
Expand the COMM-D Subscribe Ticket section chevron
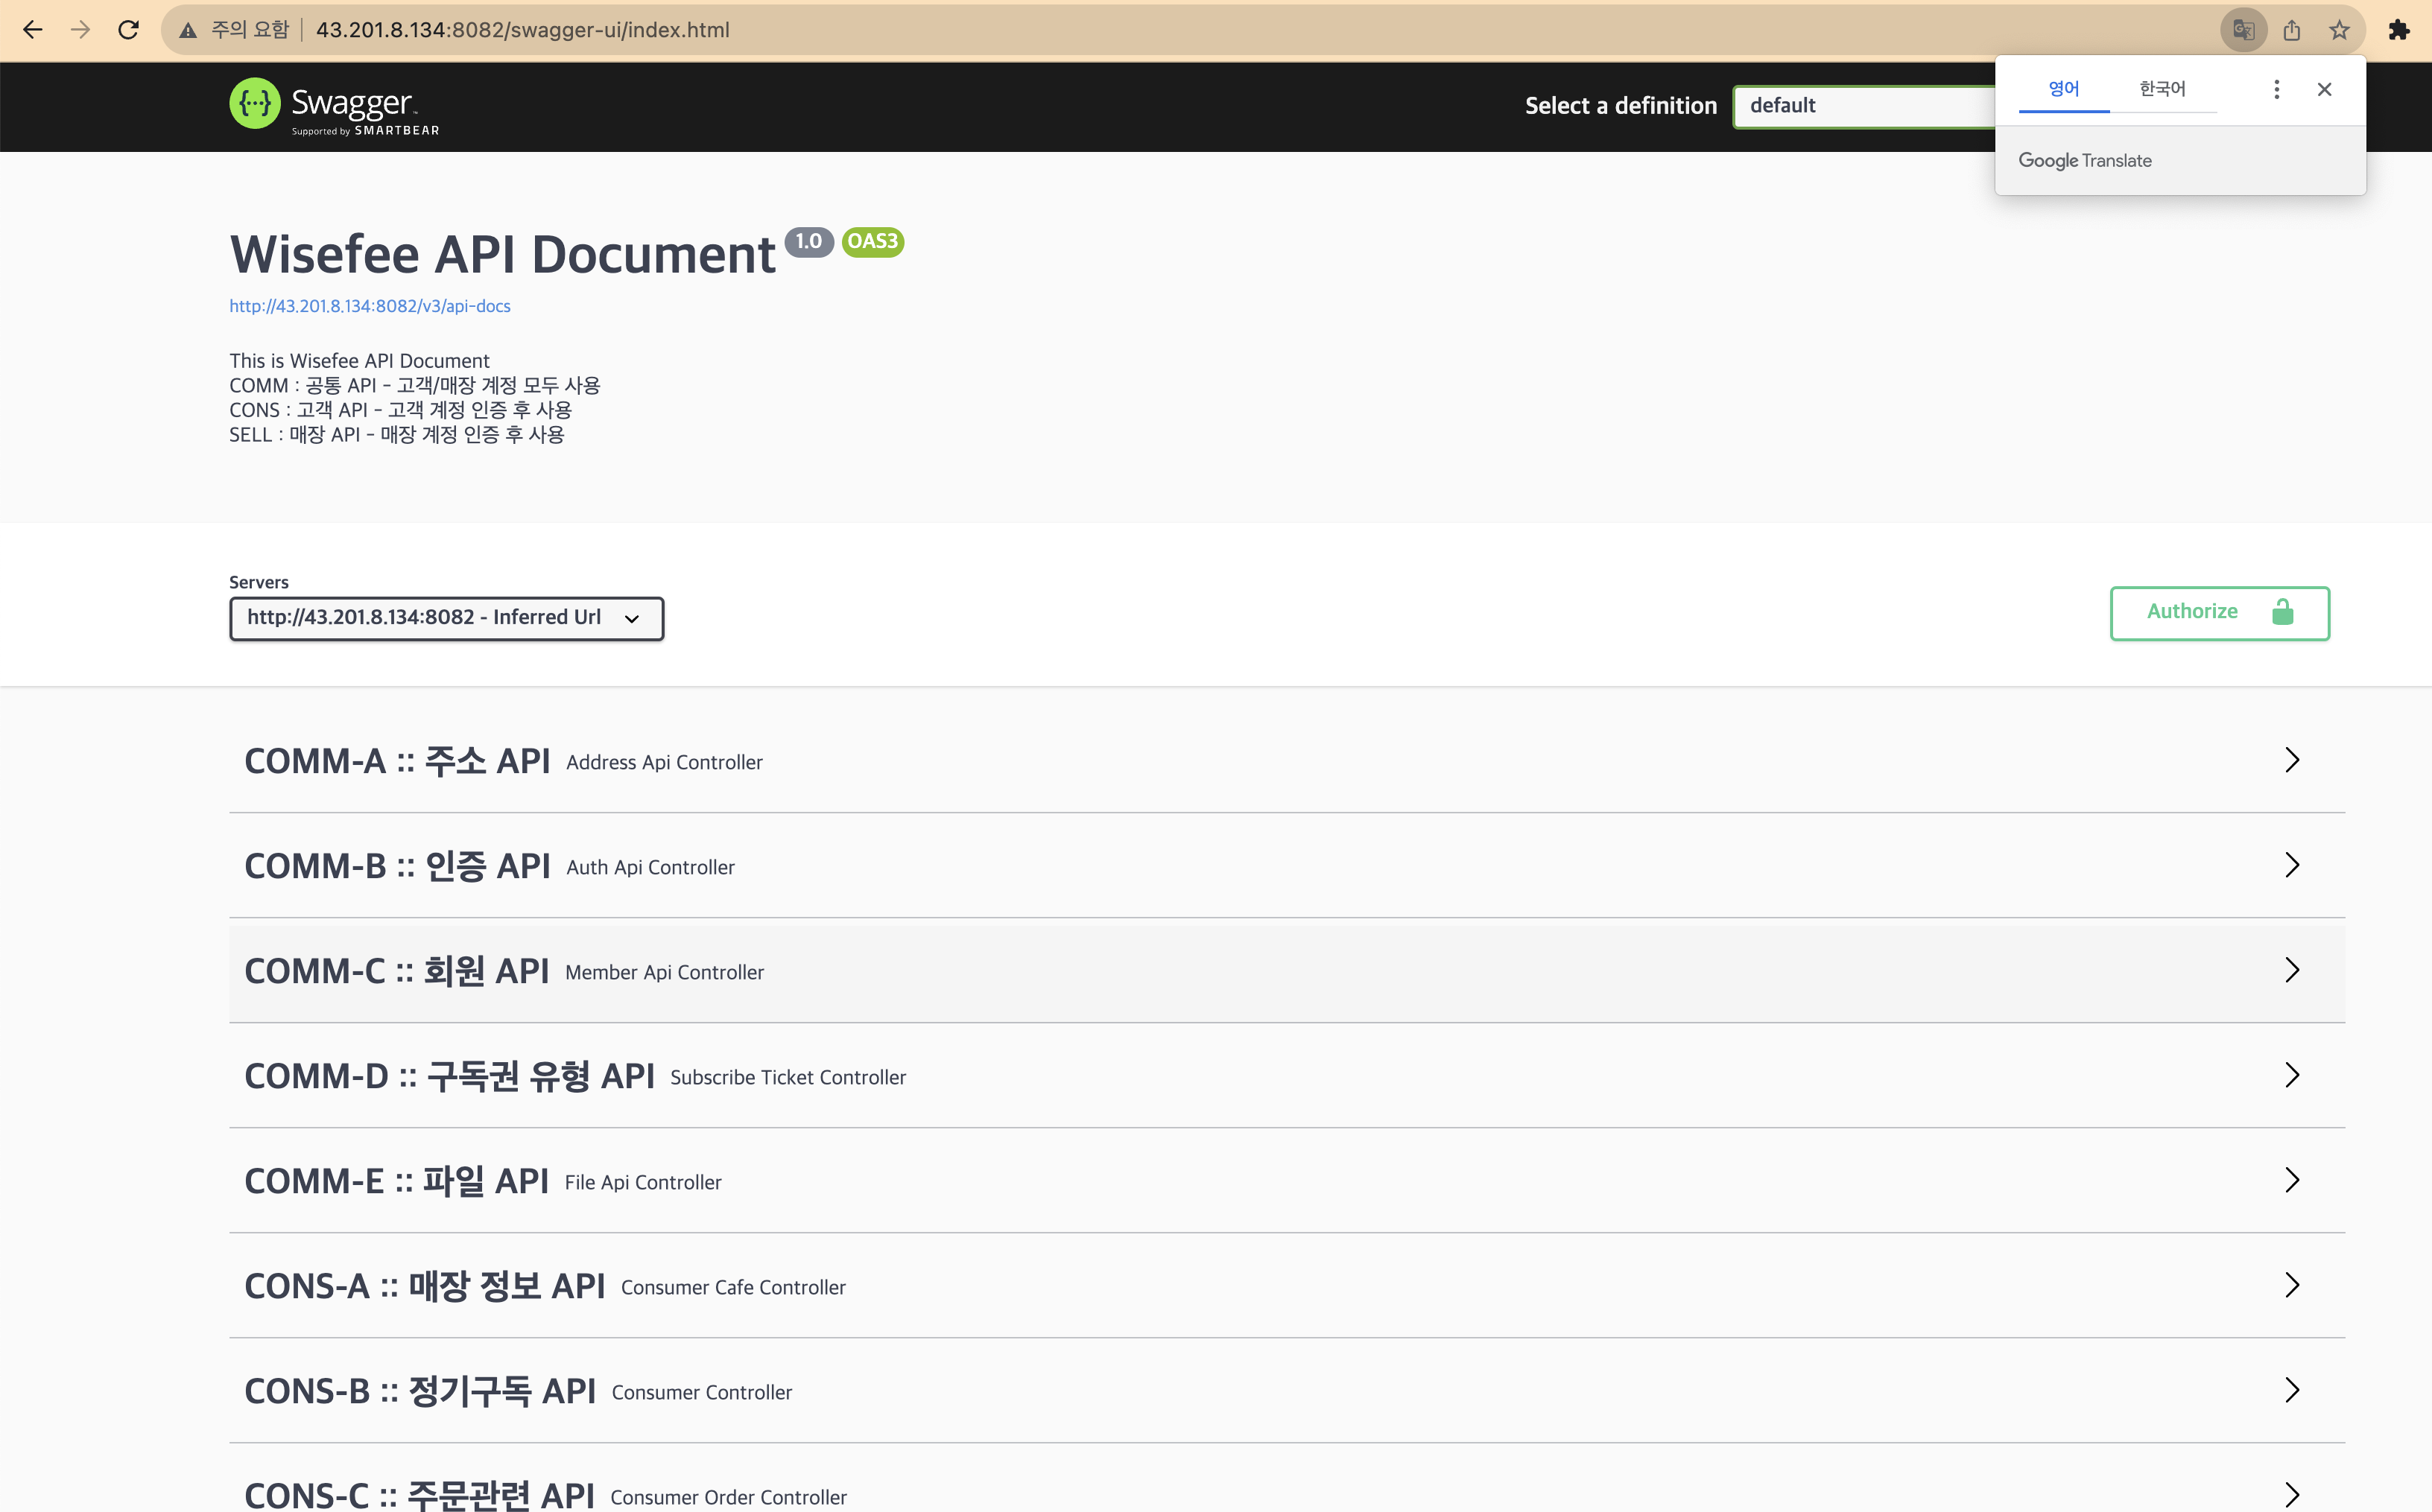[2292, 1075]
